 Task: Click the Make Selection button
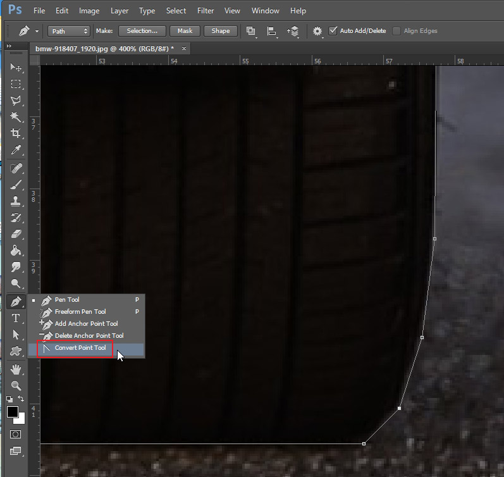[142, 31]
